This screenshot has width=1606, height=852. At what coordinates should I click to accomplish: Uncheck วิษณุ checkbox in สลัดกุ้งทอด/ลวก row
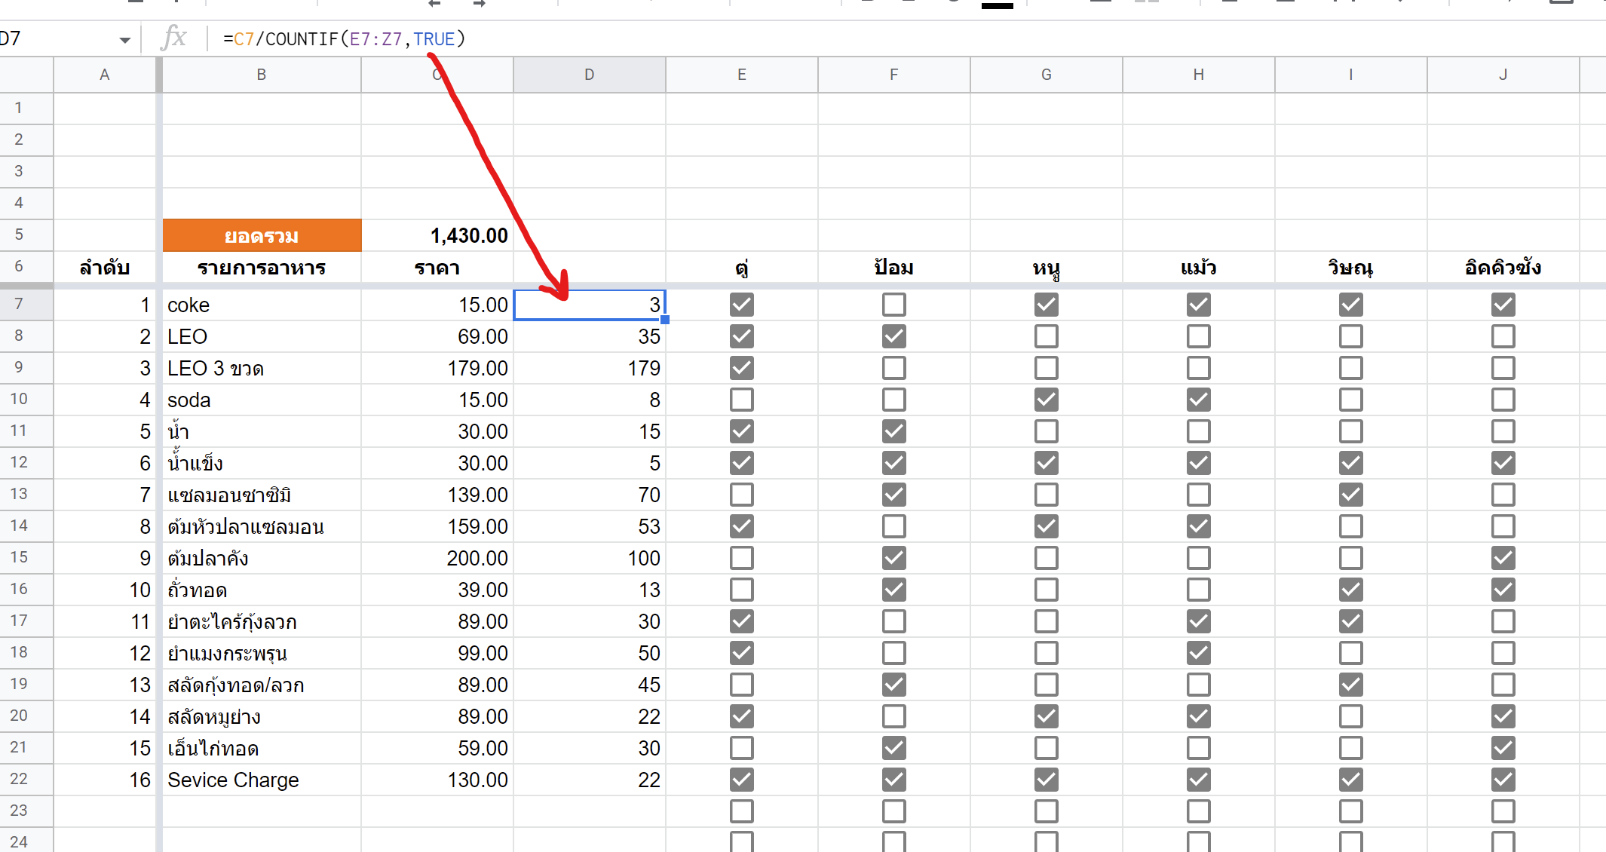[1351, 685]
